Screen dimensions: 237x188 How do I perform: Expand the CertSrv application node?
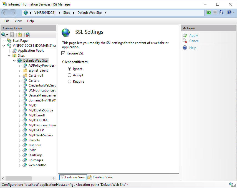point(19,80)
